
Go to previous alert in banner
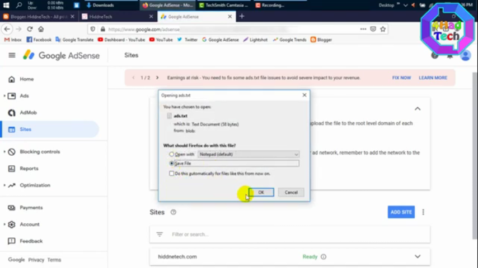pos(133,78)
